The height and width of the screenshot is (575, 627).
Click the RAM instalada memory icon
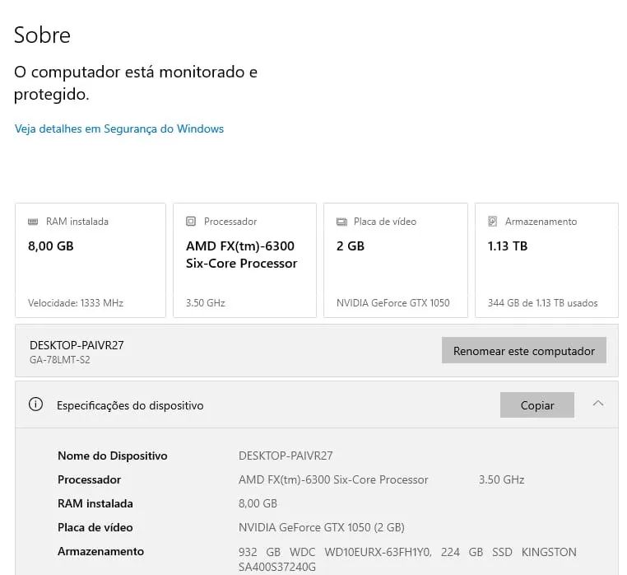33,222
